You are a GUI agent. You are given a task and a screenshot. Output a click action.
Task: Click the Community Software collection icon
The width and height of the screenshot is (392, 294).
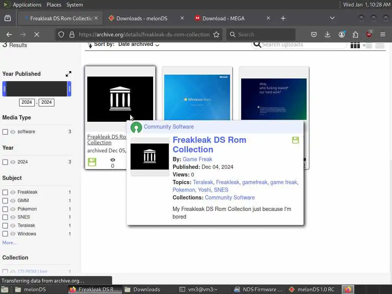pyautogui.click(x=136, y=127)
